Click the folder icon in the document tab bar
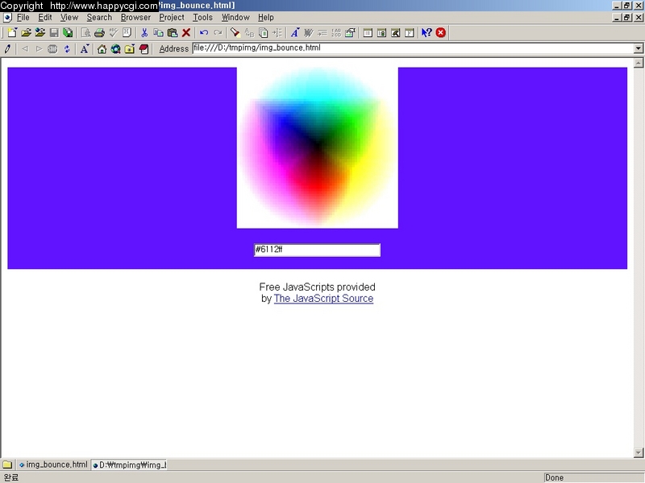Viewport: 645px width, 483px height. [x=7, y=464]
